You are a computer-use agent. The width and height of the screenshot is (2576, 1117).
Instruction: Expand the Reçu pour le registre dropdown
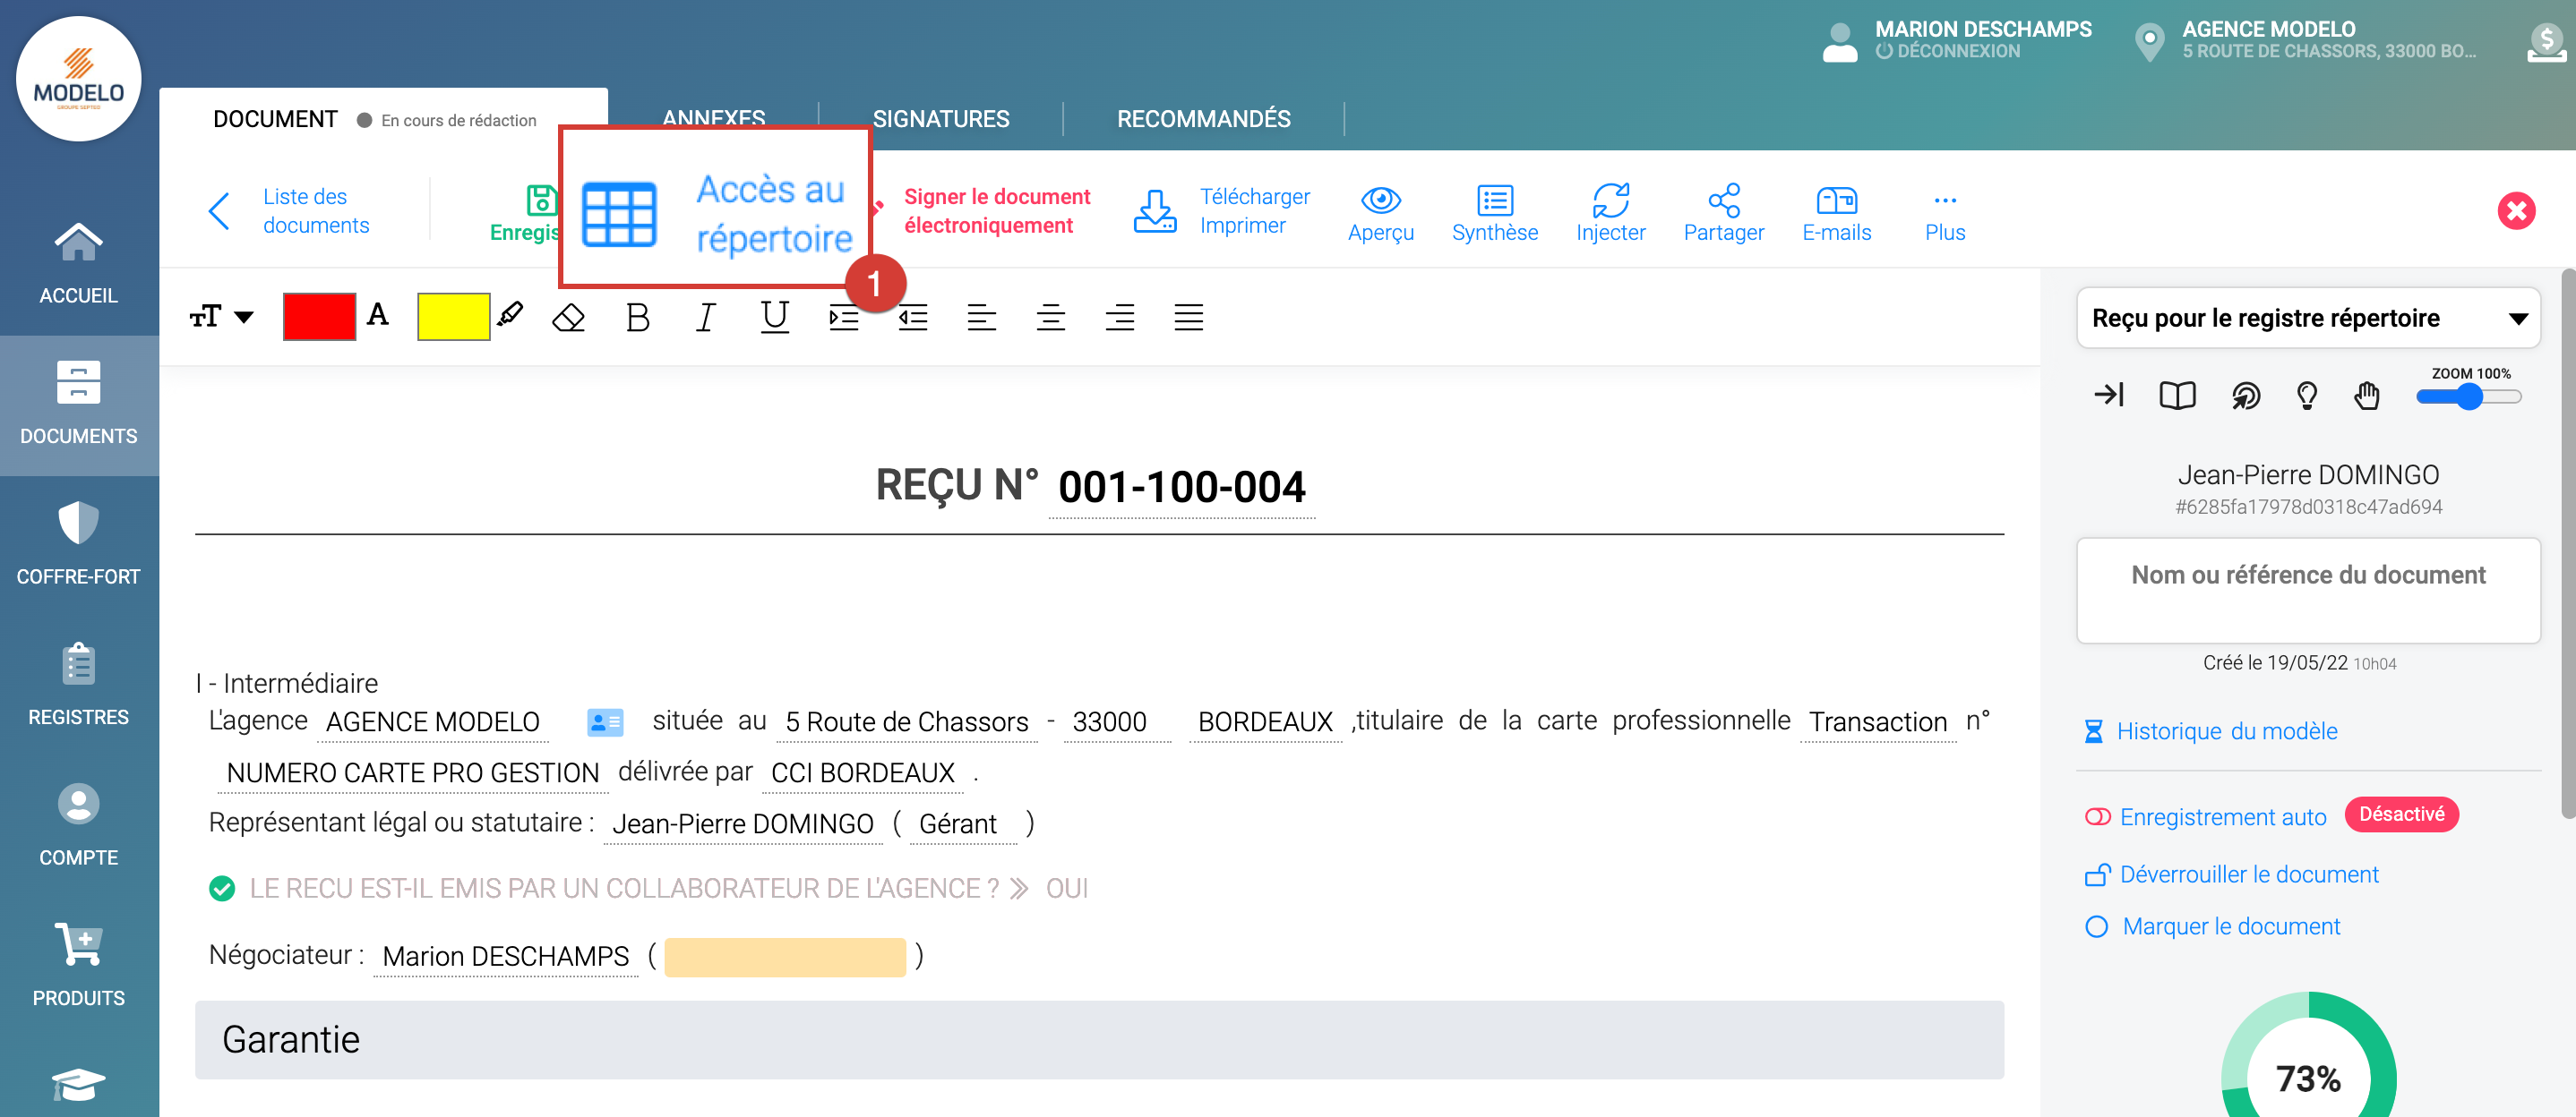(2517, 319)
